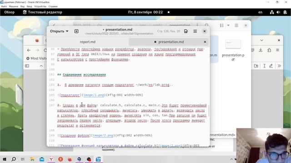Screen dimensions: 291x163
Task: Click the date and time in top bar
Action: [x=145, y=12]
